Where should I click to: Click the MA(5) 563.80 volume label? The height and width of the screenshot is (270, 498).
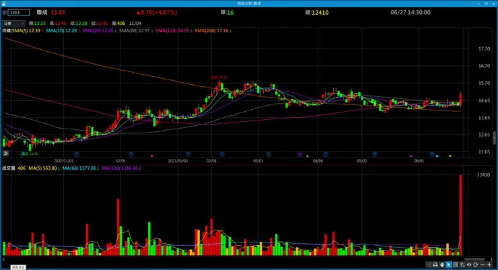pos(42,168)
